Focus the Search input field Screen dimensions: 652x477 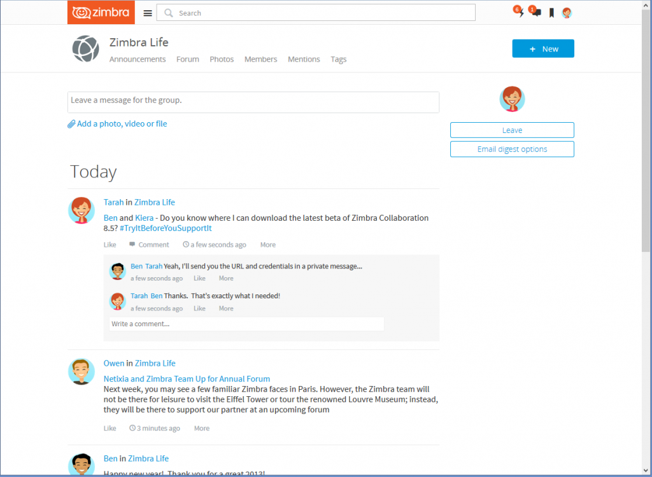coord(316,13)
